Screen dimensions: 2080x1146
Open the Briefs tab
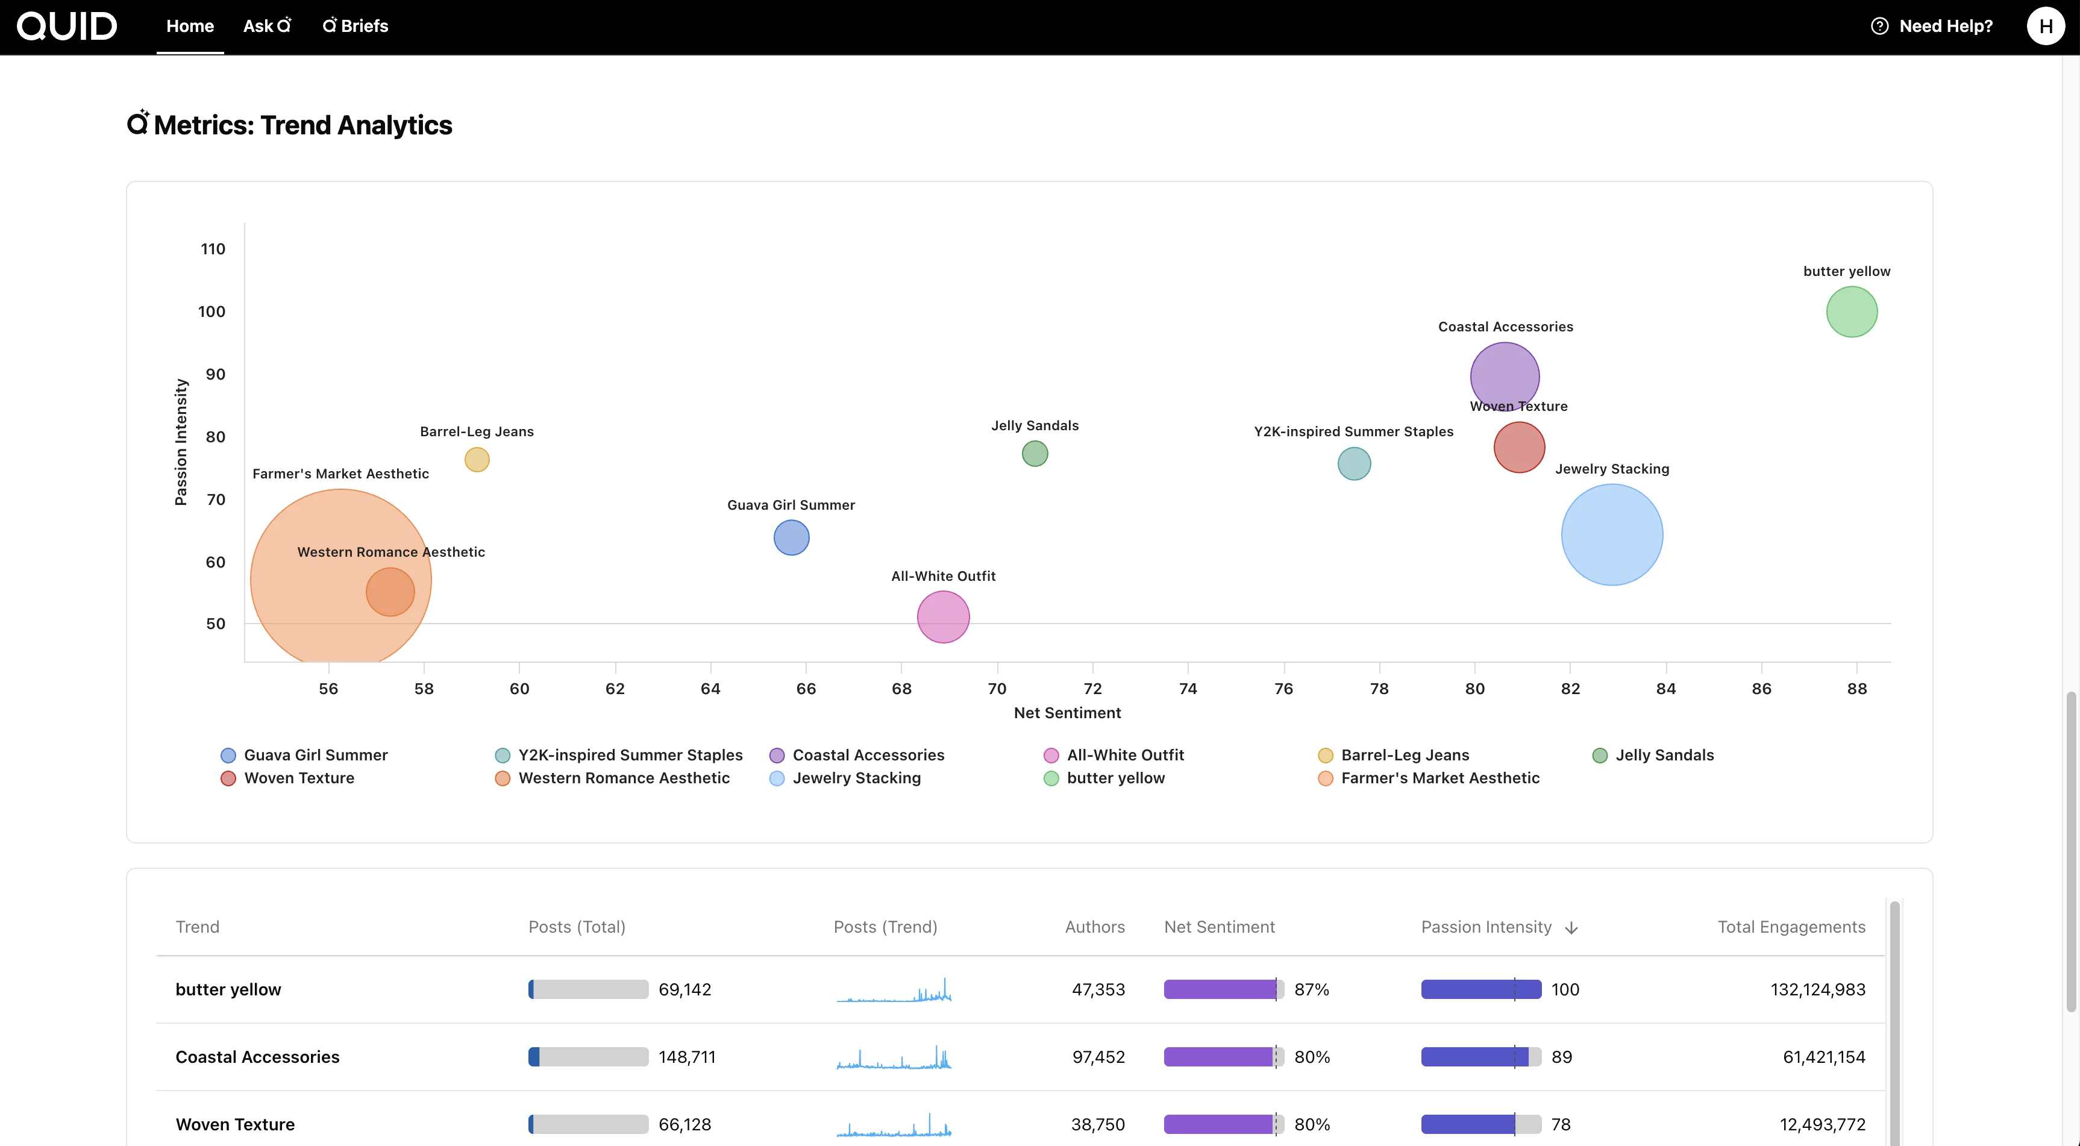pos(356,26)
